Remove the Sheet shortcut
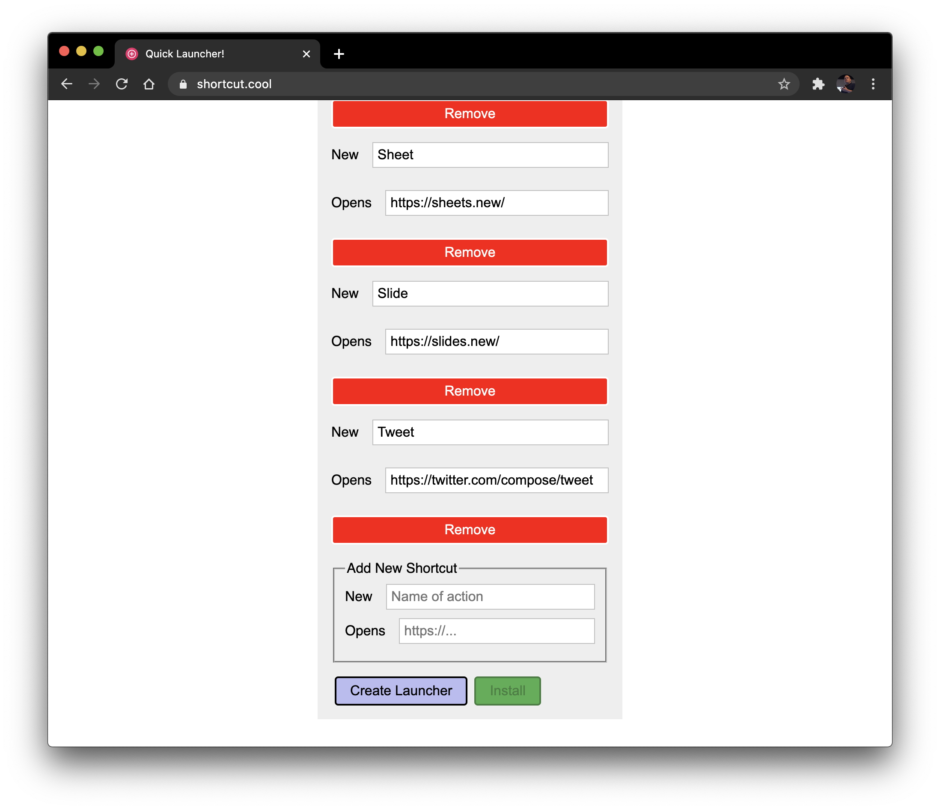 pos(470,252)
